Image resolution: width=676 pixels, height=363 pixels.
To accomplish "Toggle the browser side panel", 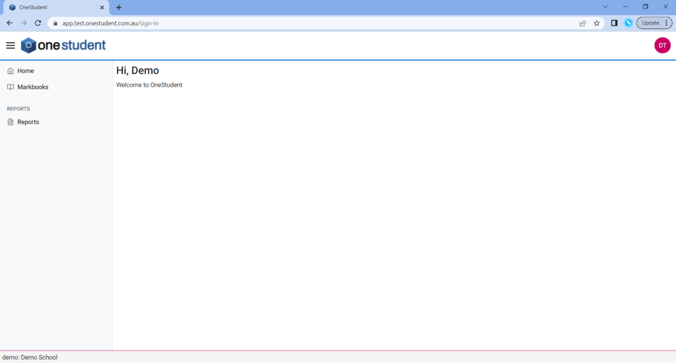I will point(614,23).
